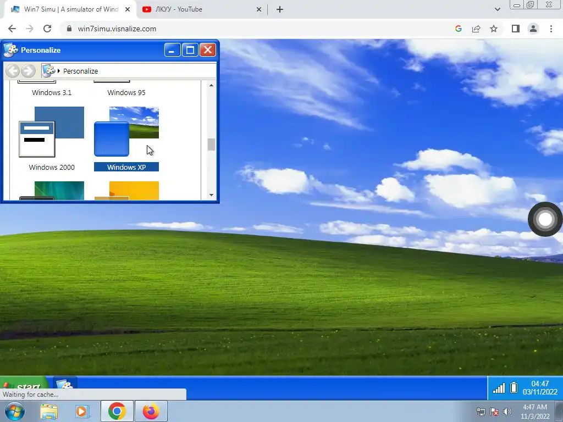Select the Windows 2000 theme thumbnail
This screenshot has width=563, height=422.
tap(51, 132)
